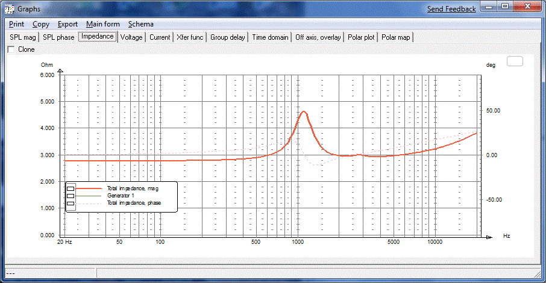Maximize the Graphs window
546x283 pixels.
[505, 7]
